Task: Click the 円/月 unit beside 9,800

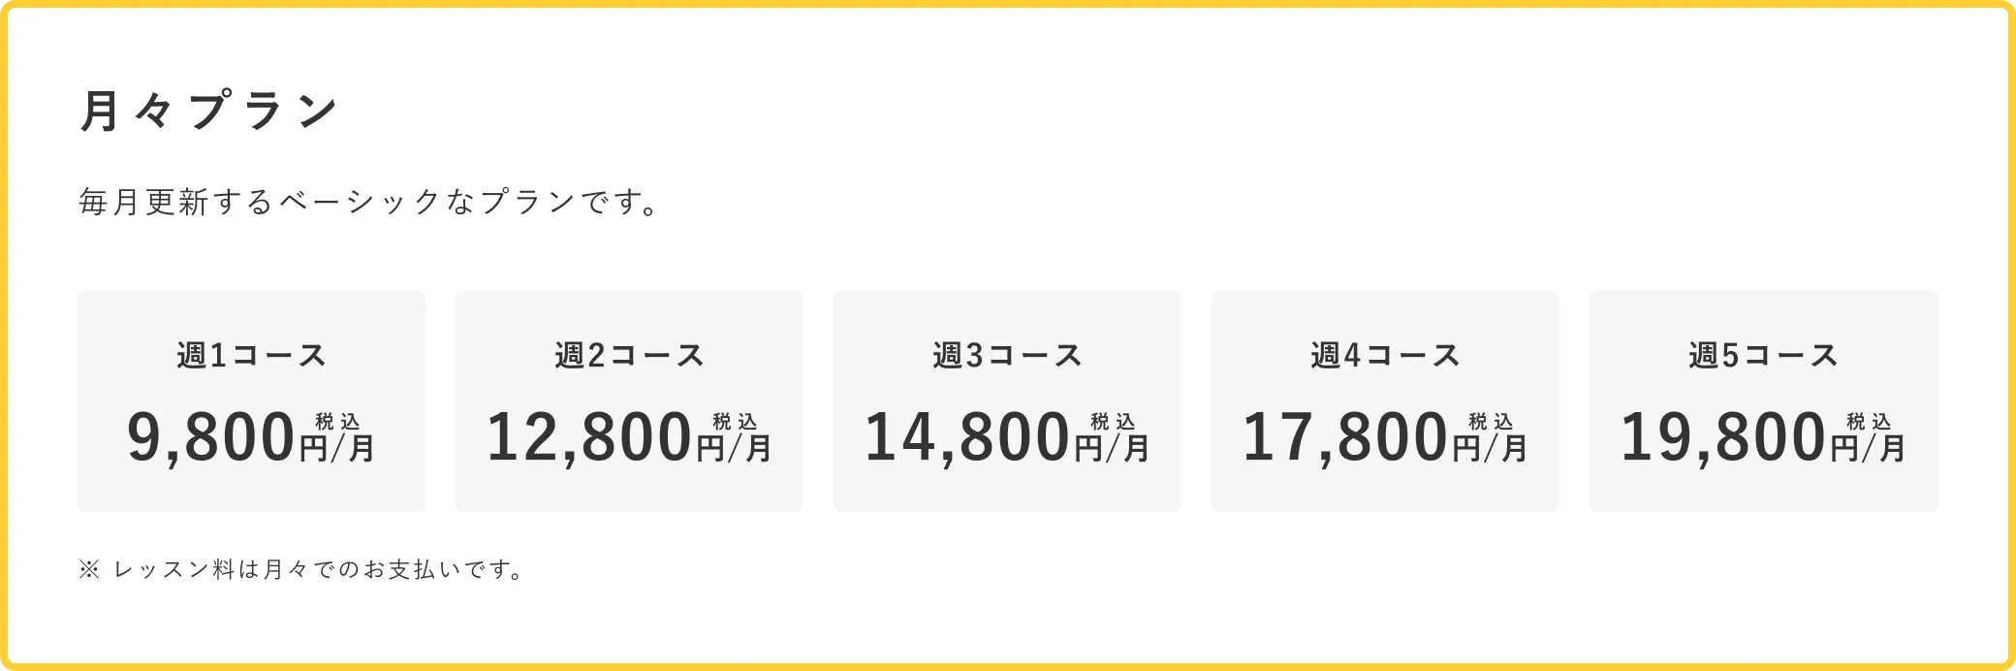Action: [x=337, y=448]
